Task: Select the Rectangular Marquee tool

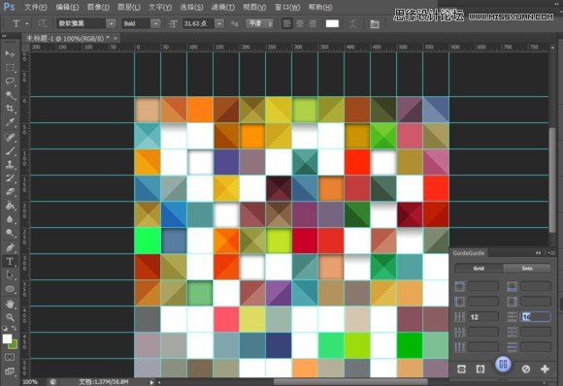Action: pyautogui.click(x=10, y=68)
